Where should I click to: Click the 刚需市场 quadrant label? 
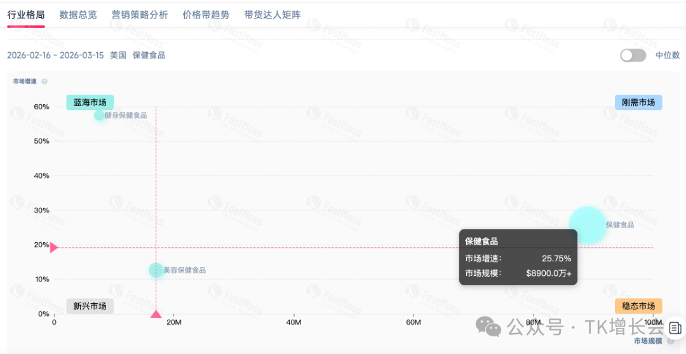(x=638, y=102)
